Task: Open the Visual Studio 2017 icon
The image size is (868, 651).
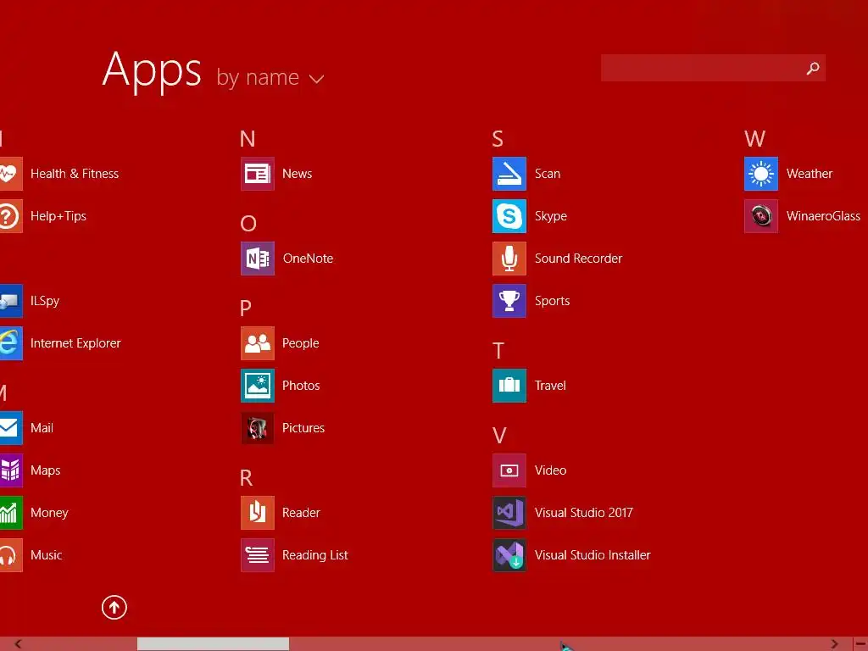Action: click(x=509, y=513)
